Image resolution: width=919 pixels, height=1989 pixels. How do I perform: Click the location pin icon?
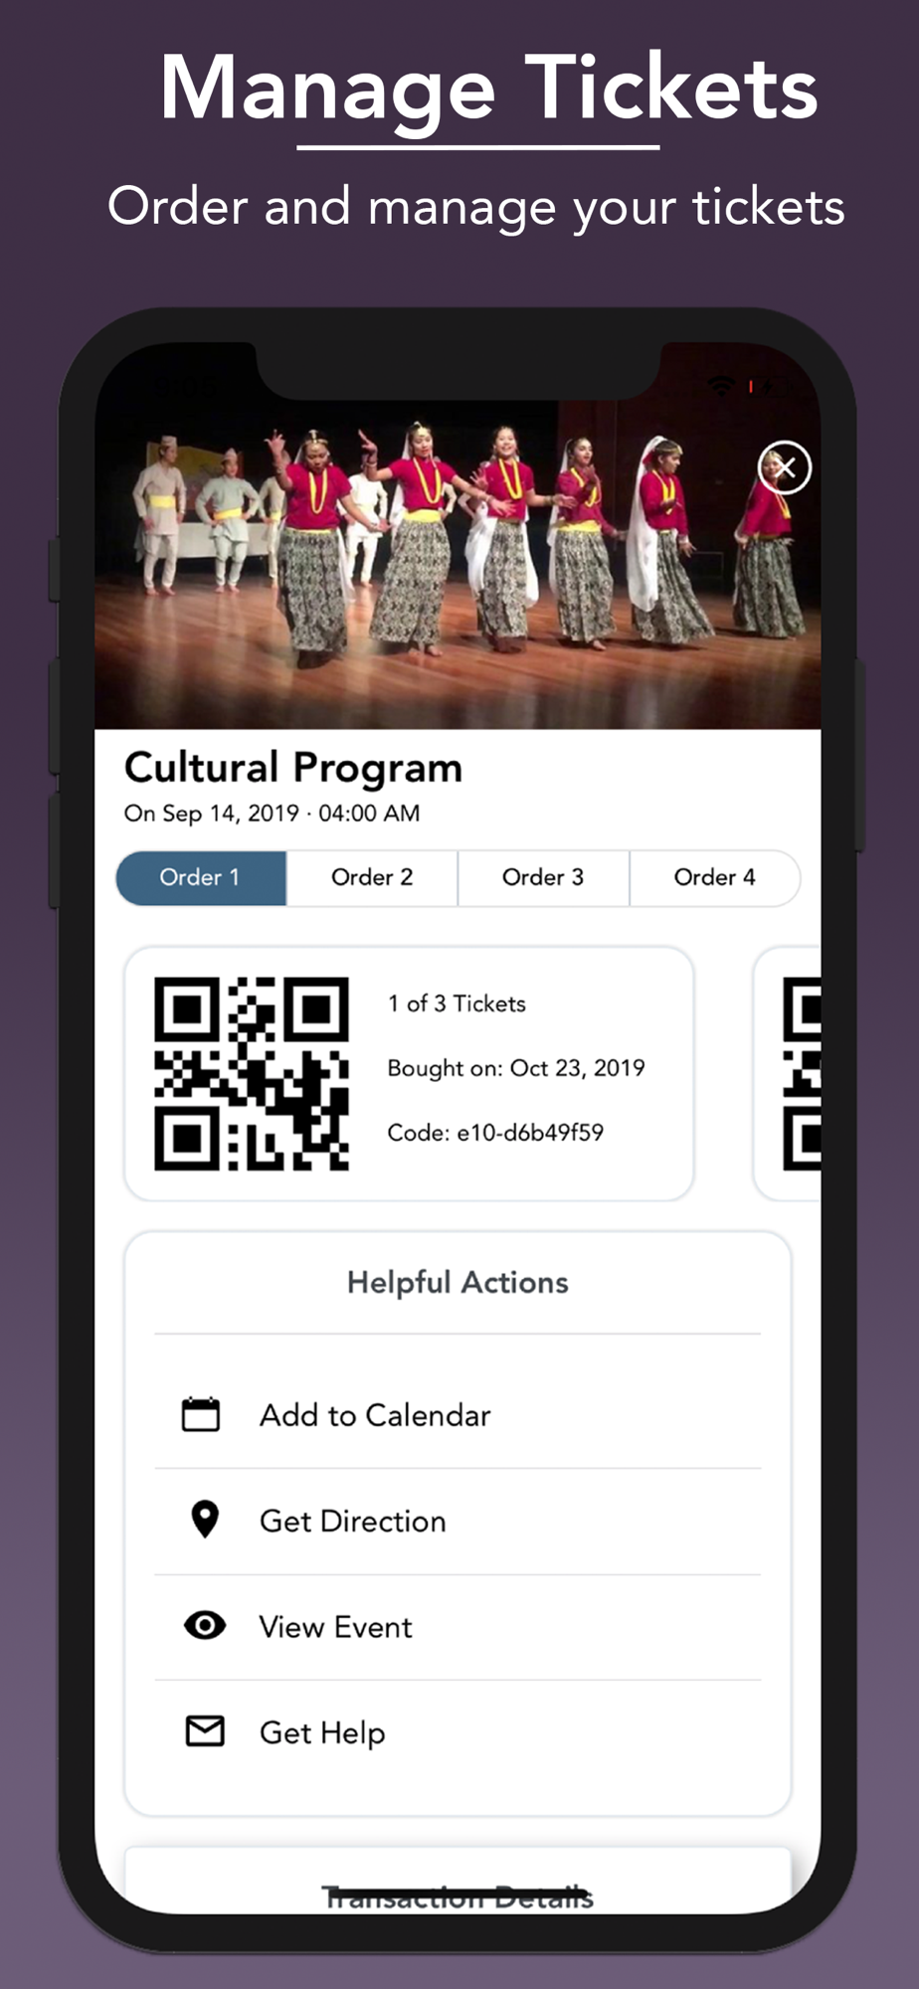(205, 1520)
